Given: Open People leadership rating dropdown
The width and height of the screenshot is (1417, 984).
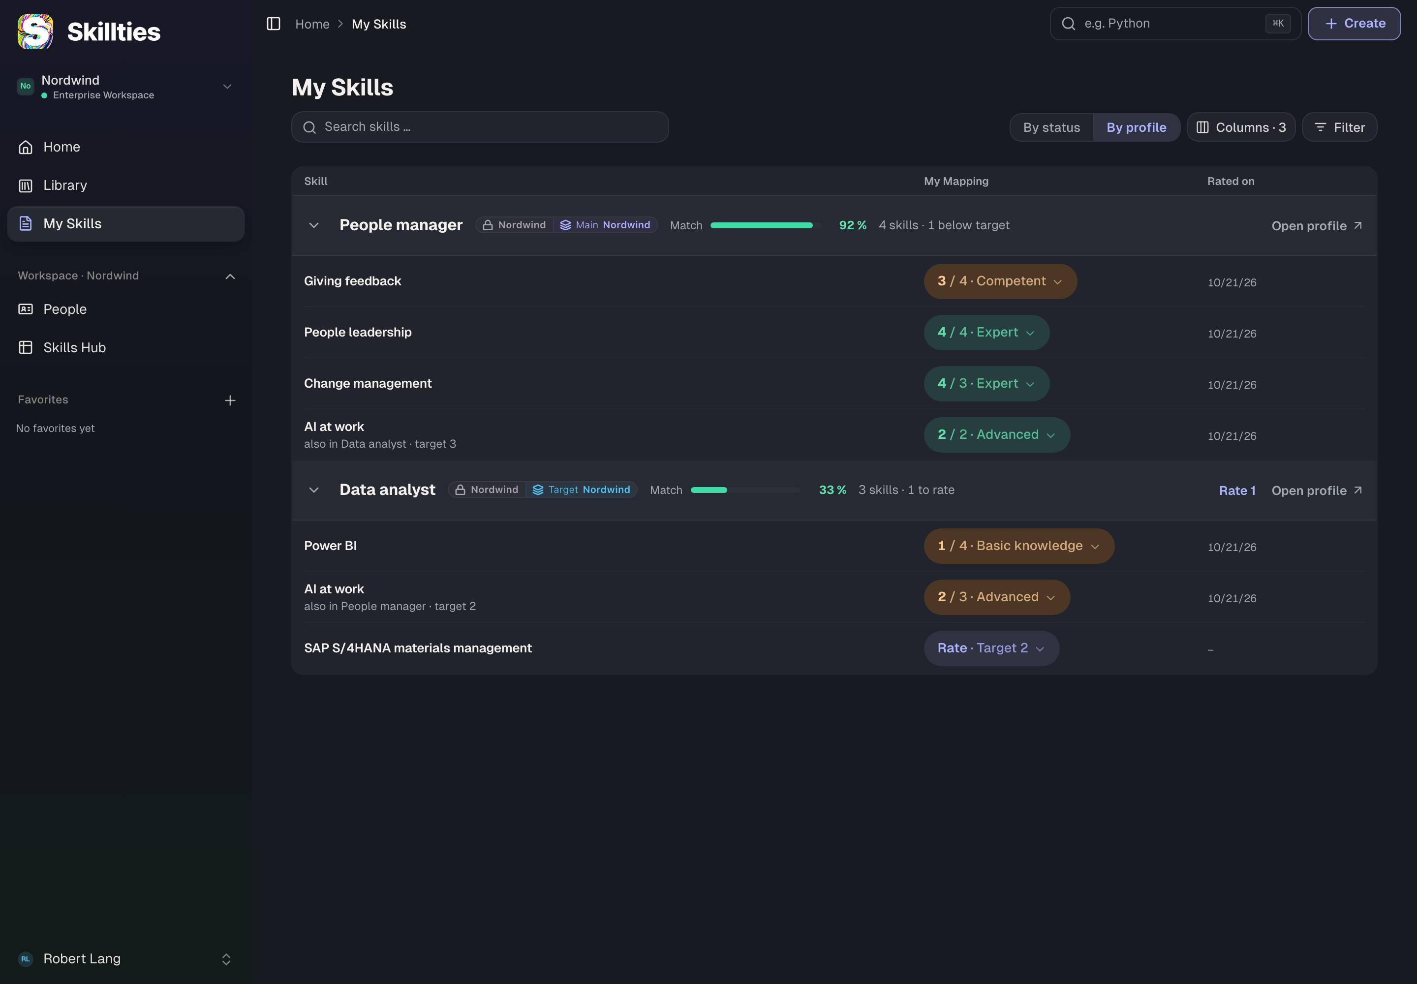Looking at the screenshot, I should click(x=986, y=333).
